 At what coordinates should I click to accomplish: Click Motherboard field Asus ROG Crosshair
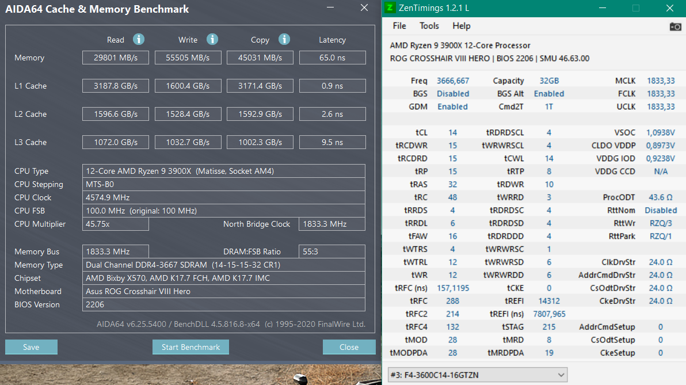coord(223,291)
